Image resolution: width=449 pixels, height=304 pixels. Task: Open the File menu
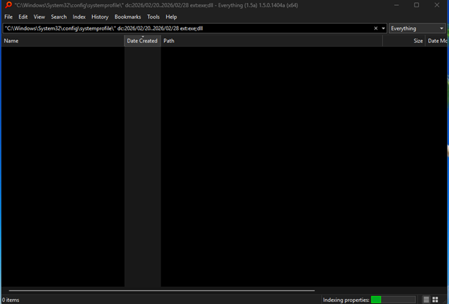click(9, 17)
